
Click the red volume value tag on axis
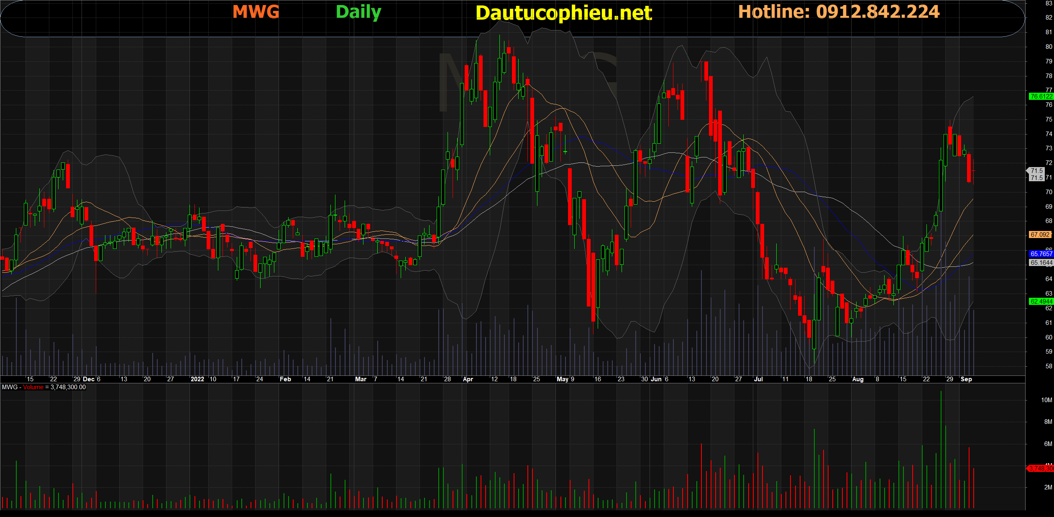(x=1041, y=469)
